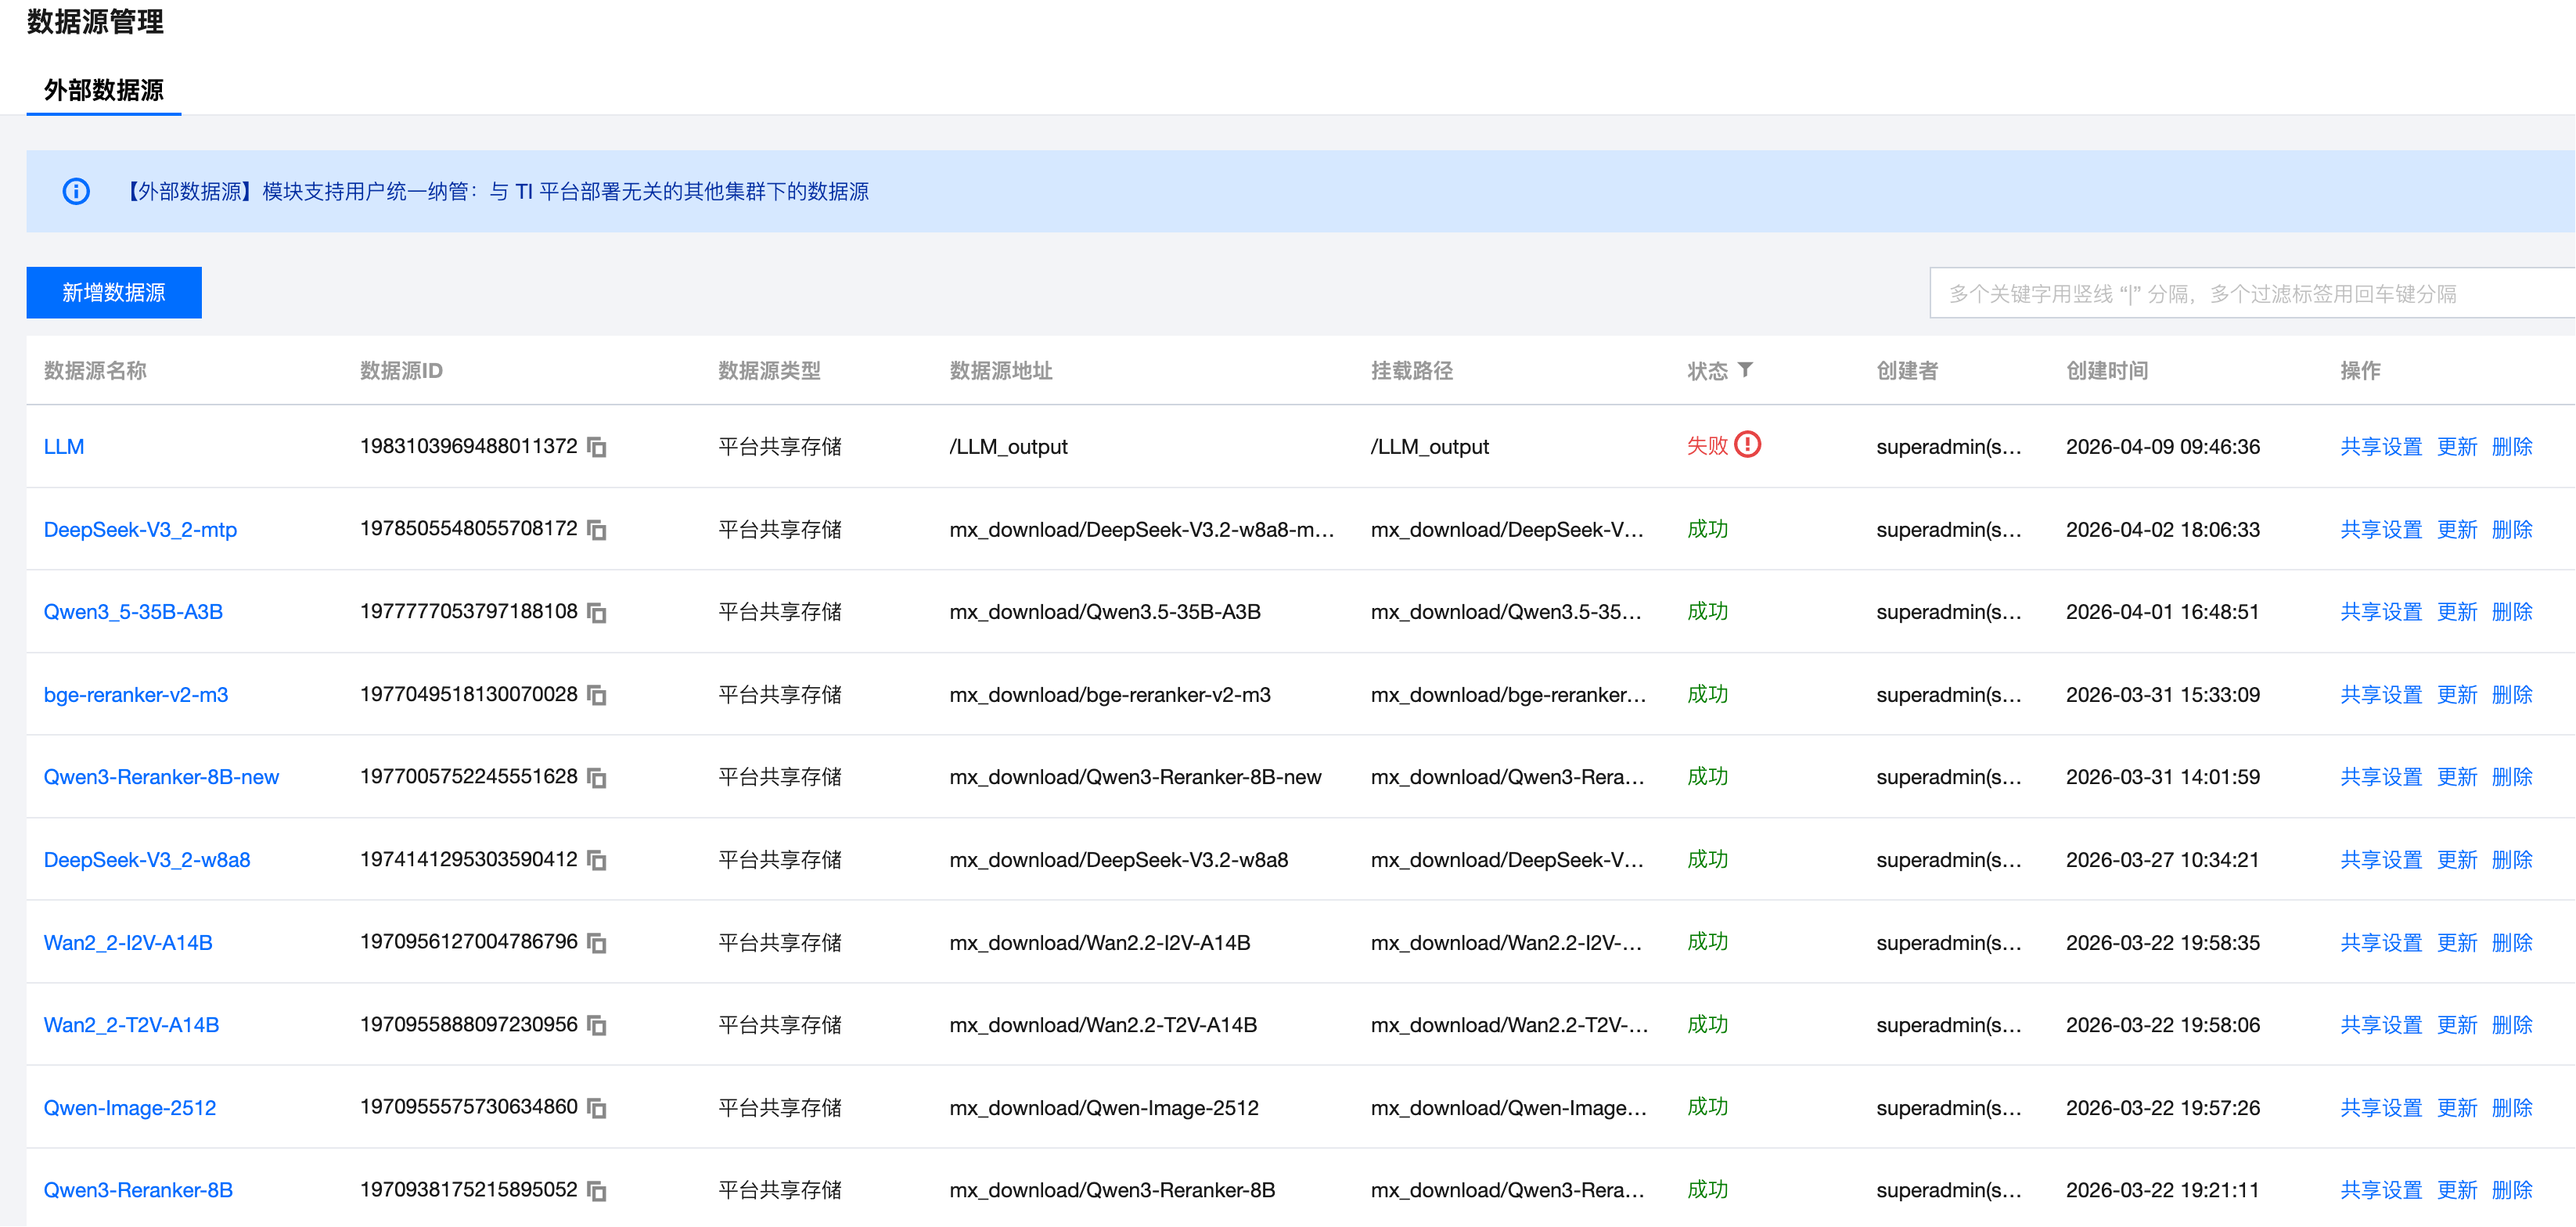Copy the ID of Qwen-Image-2512
Viewport: 2576px width, 1227px height.
coord(597,1108)
